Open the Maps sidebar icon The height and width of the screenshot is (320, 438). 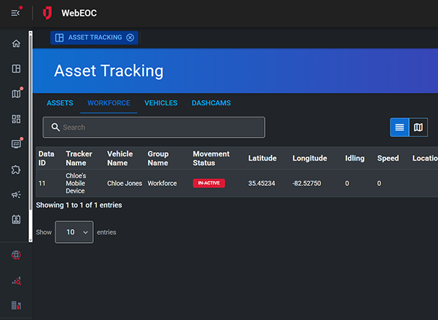16,94
